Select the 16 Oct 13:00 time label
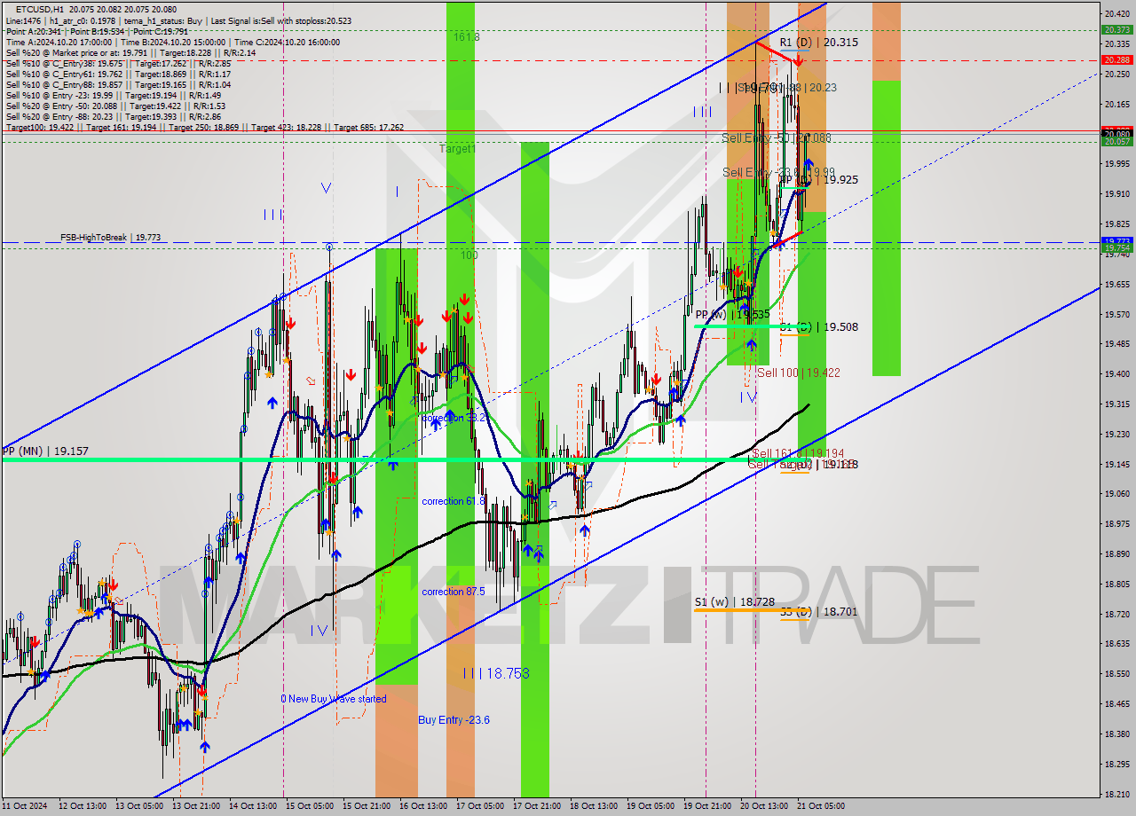The image size is (1136, 816). [425, 806]
